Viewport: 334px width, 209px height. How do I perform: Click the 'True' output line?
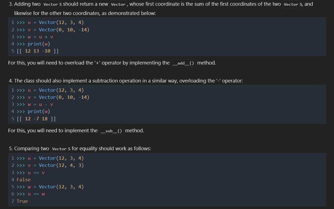22,201
